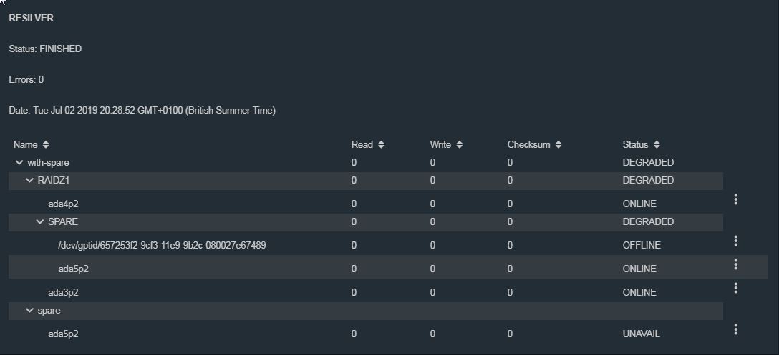779x355 pixels.
Task: Collapse the RAIDZ1 vdev node
Action: [30, 181]
